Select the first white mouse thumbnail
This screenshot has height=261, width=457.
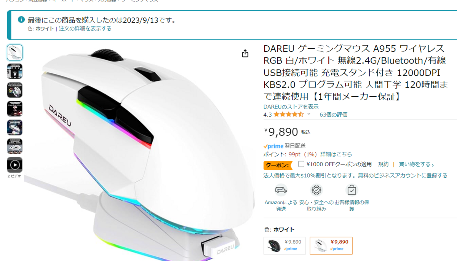[14, 53]
